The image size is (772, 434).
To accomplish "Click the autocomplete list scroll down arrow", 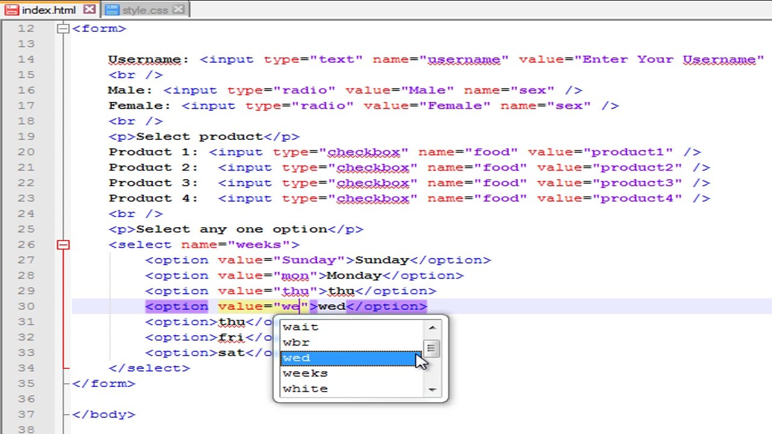I will [x=432, y=390].
